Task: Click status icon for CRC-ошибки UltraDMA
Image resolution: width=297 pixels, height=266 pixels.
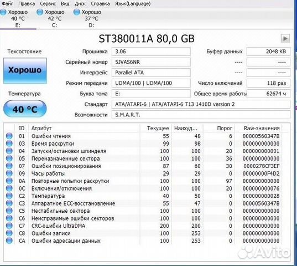Action: (9, 226)
